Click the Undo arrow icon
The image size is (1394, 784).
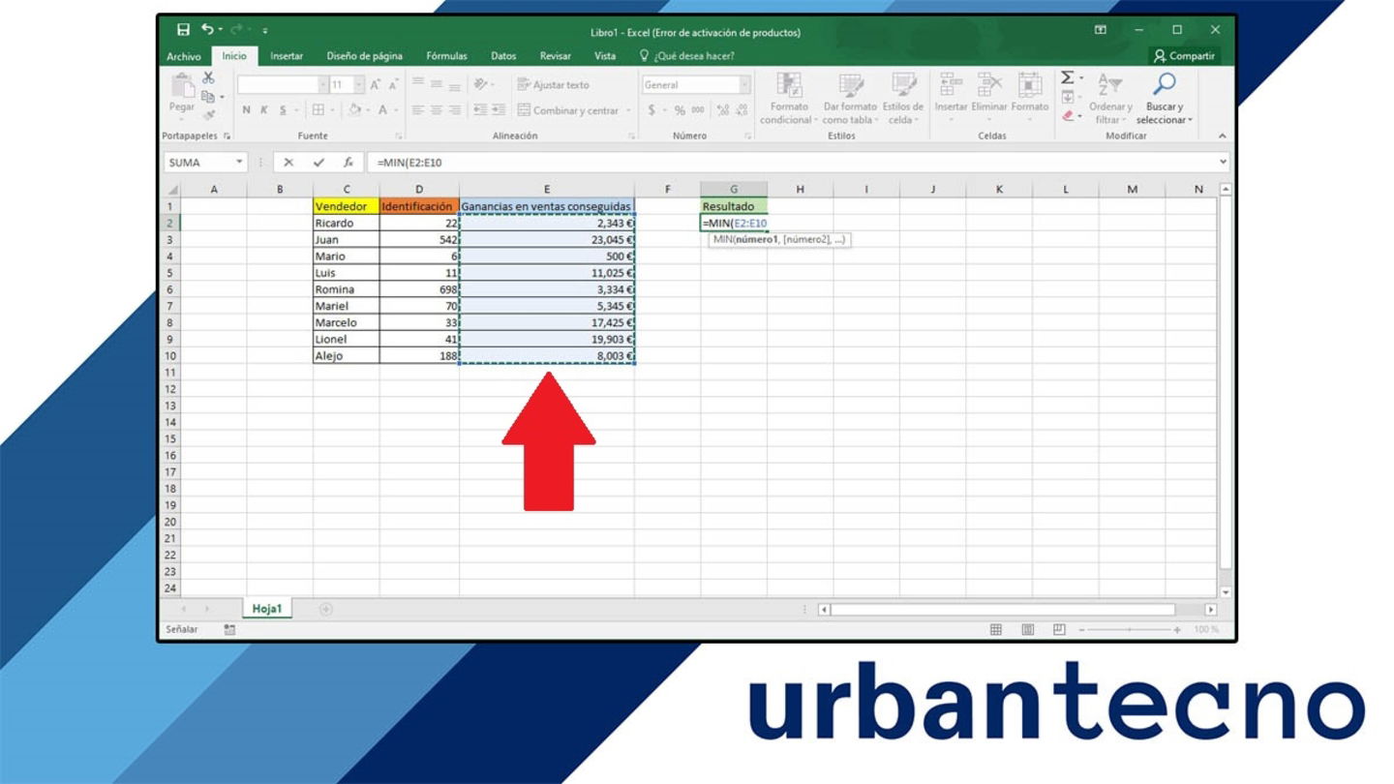[207, 31]
